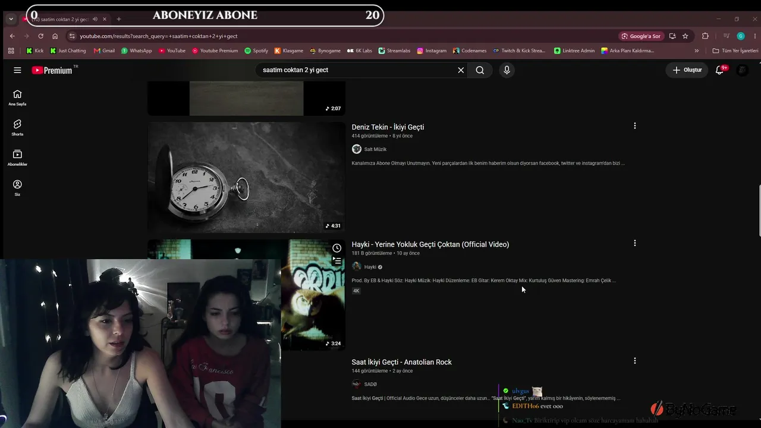Image resolution: width=761 pixels, height=428 pixels.
Task: Open the Siz profile section
Action: click(17, 188)
